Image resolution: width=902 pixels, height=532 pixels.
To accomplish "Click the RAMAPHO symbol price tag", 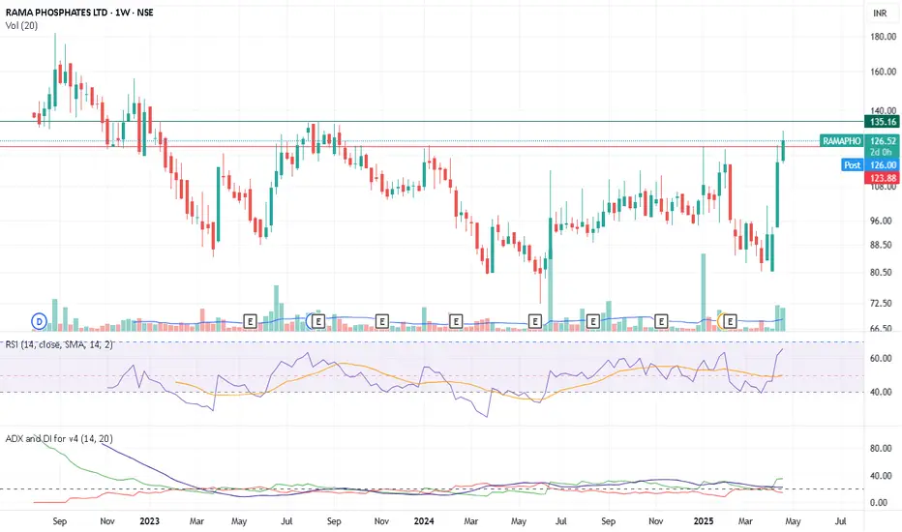I will (842, 141).
